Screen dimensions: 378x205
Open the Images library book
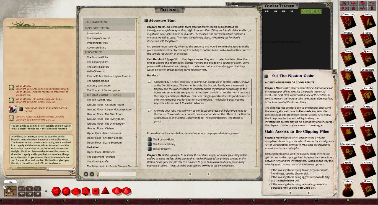[348, 40]
